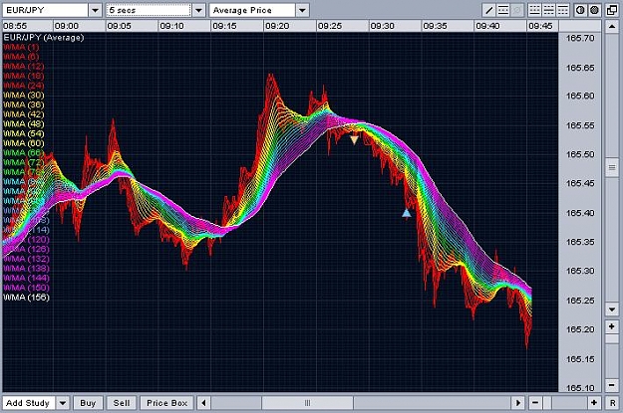
Task: Click the horizontal zoom in plus button
Action: (594, 403)
